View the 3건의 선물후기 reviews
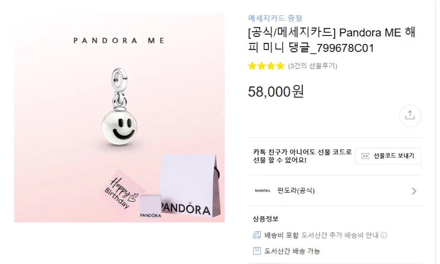Image resolution: width=440 pixels, height=264 pixels. 313,66
